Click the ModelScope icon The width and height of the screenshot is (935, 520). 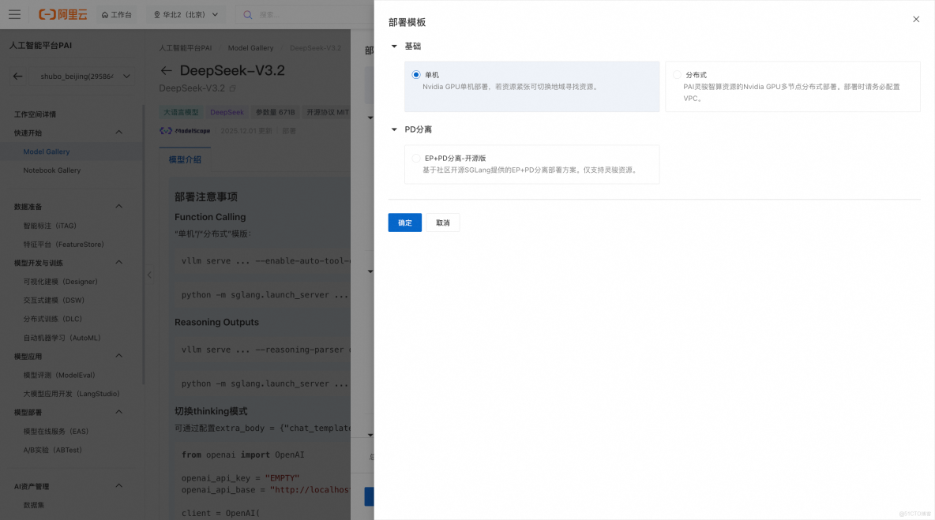(x=165, y=130)
